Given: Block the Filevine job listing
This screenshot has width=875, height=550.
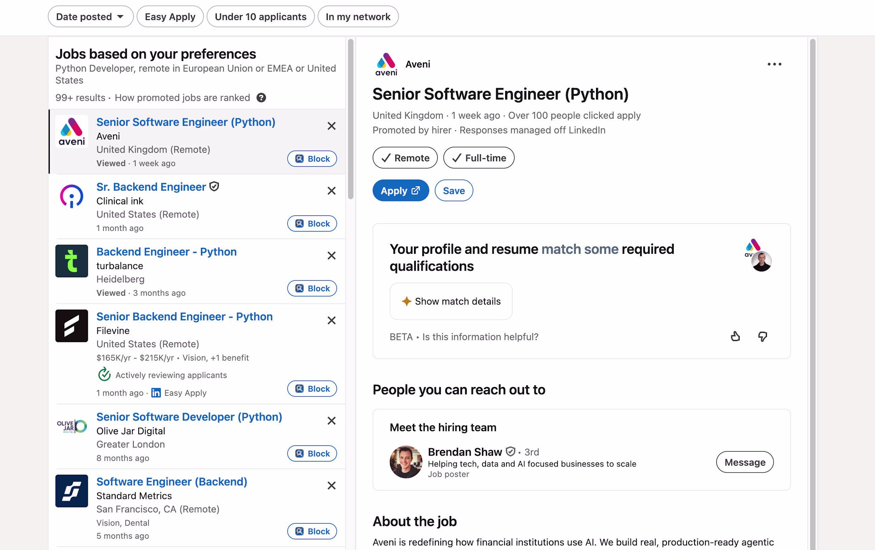Looking at the screenshot, I should coord(312,389).
